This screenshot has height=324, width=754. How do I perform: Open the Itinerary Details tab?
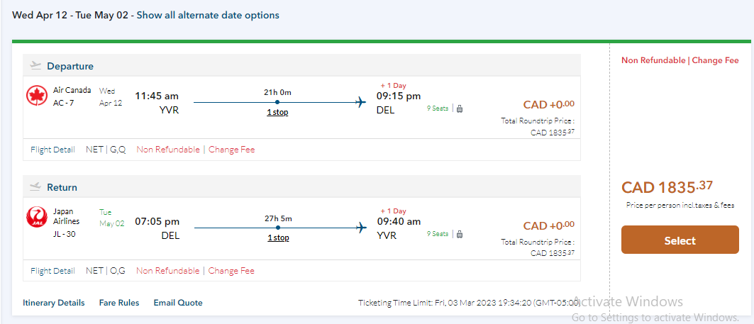coord(54,303)
